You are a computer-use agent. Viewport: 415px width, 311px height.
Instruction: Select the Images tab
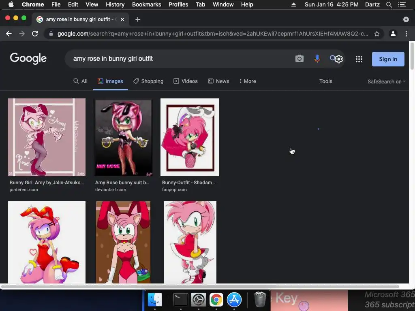tap(110, 81)
